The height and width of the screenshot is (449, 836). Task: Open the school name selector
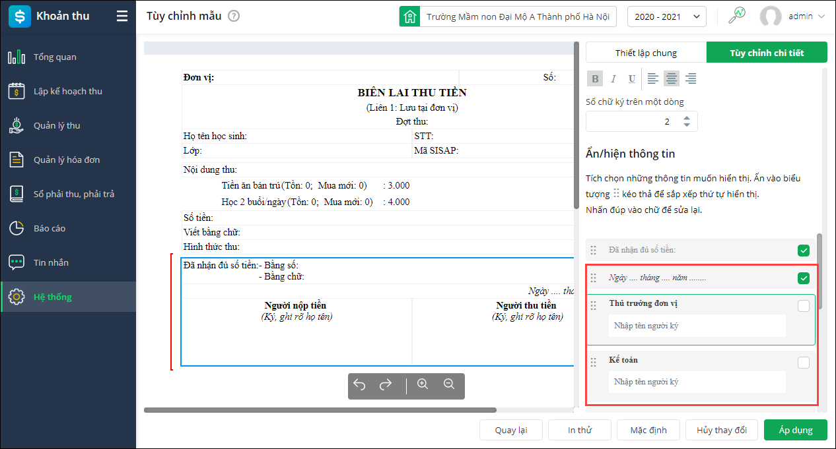point(508,16)
